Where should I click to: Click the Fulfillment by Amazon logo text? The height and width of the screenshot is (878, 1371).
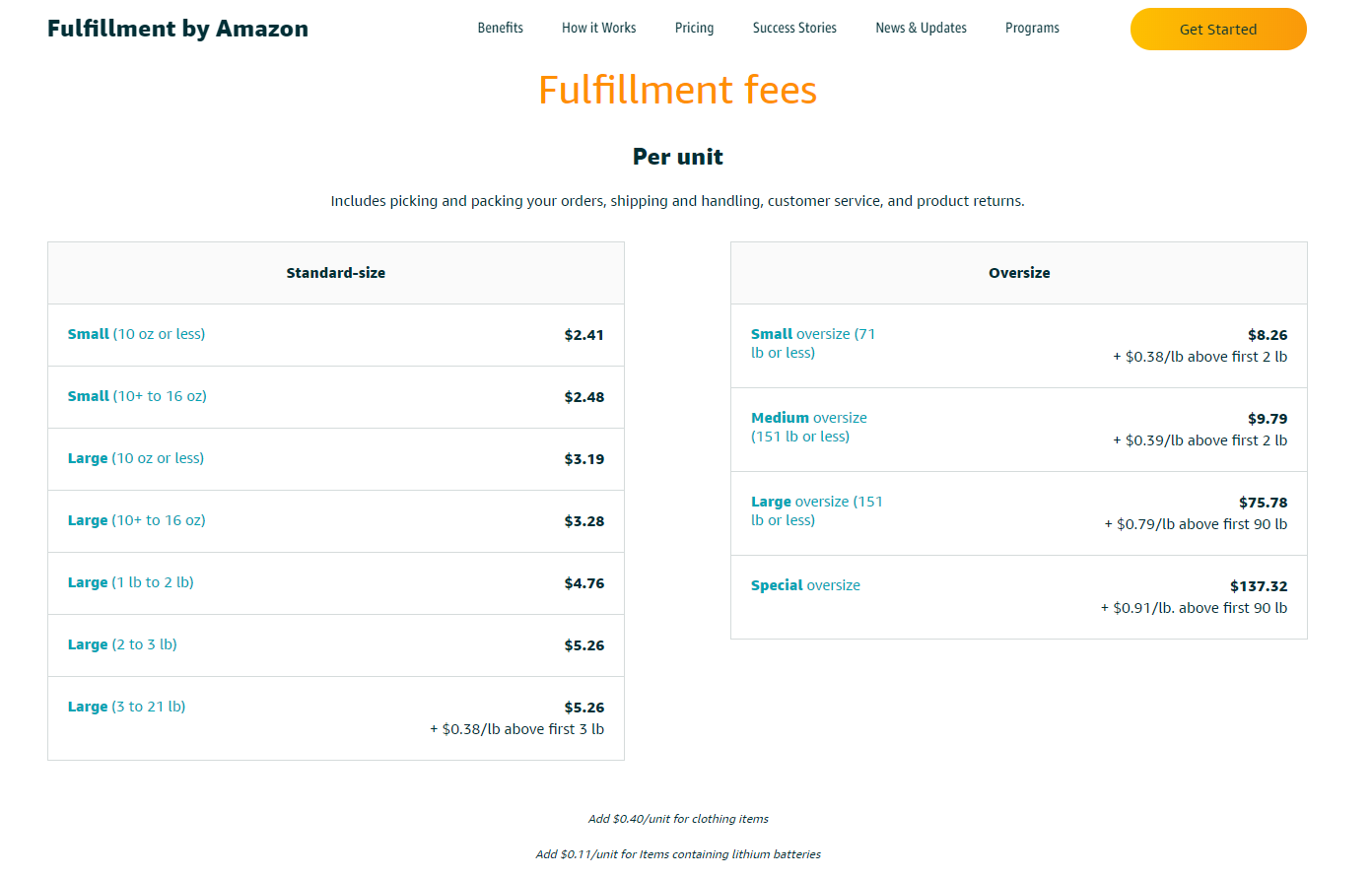coord(177,29)
